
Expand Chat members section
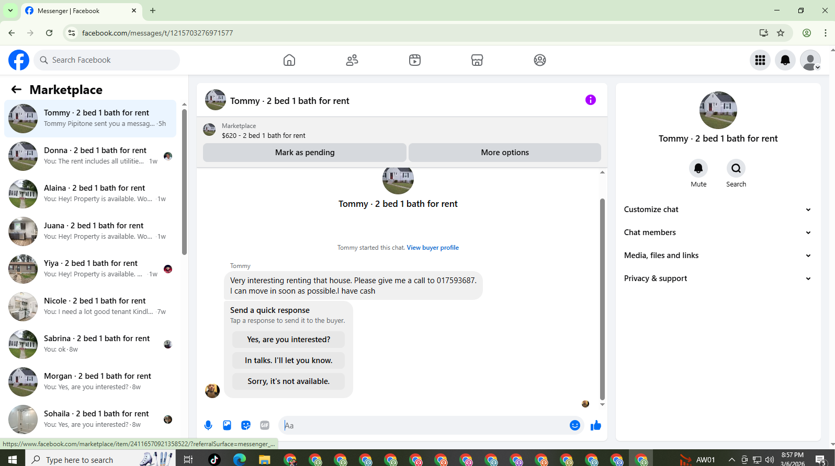[x=718, y=232]
